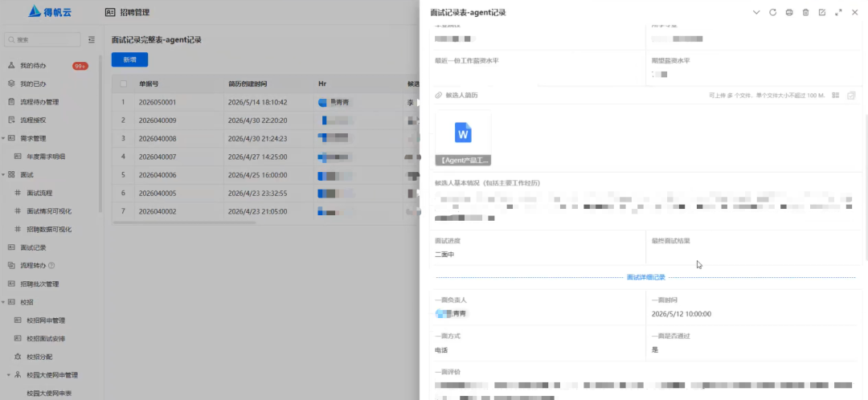
Task: Click the 简历创建时间 column header
Action: coord(248,84)
